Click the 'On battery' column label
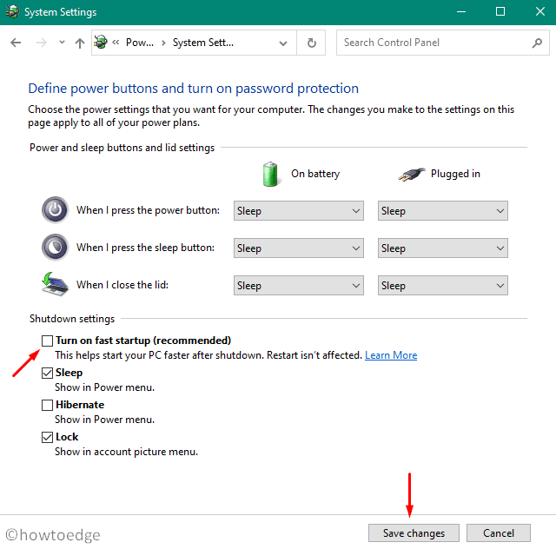The height and width of the screenshot is (549, 556). [315, 174]
